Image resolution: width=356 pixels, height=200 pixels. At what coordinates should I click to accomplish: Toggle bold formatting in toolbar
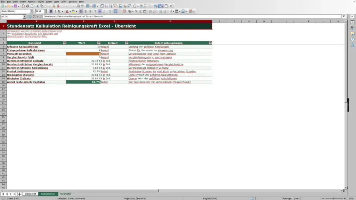tap(51, 11)
